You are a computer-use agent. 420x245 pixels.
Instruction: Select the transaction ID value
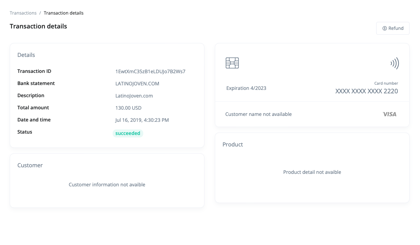tap(150, 71)
